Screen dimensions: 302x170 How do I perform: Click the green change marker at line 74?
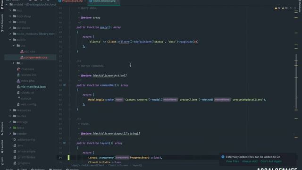pyautogui.click(x=68, y=157)
